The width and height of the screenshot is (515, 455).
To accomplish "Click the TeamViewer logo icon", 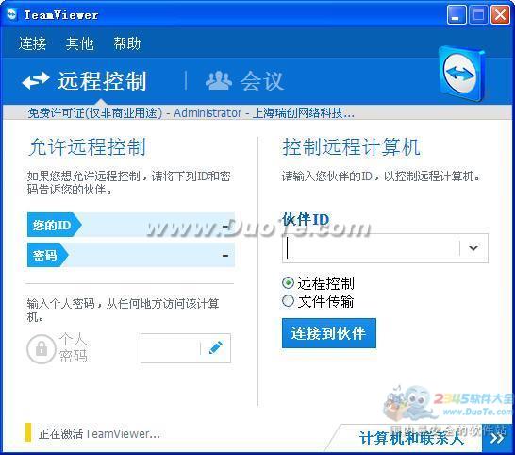I will coord(461,74).
